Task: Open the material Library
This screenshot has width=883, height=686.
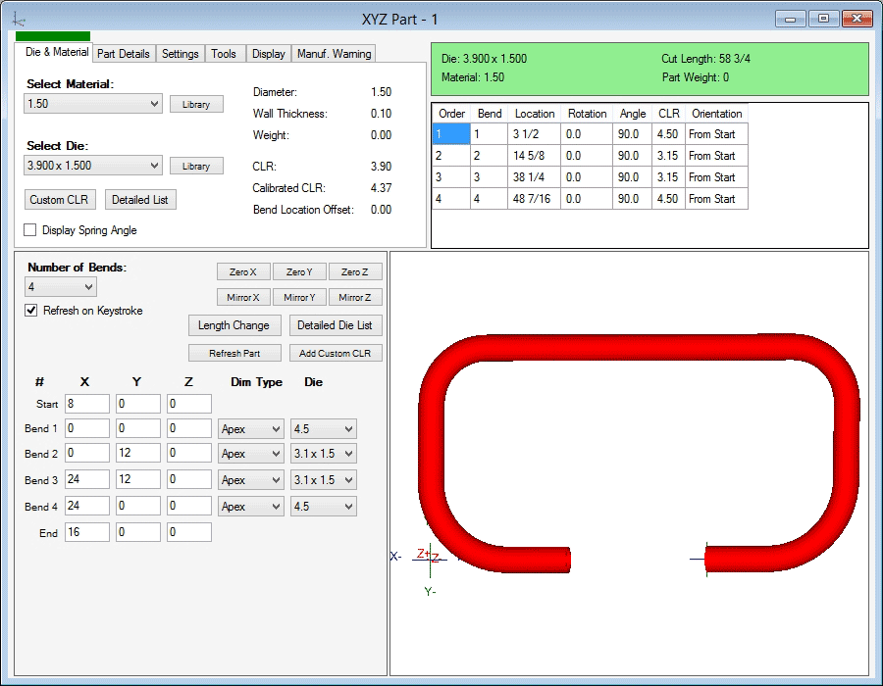Action: coord(196,104)
